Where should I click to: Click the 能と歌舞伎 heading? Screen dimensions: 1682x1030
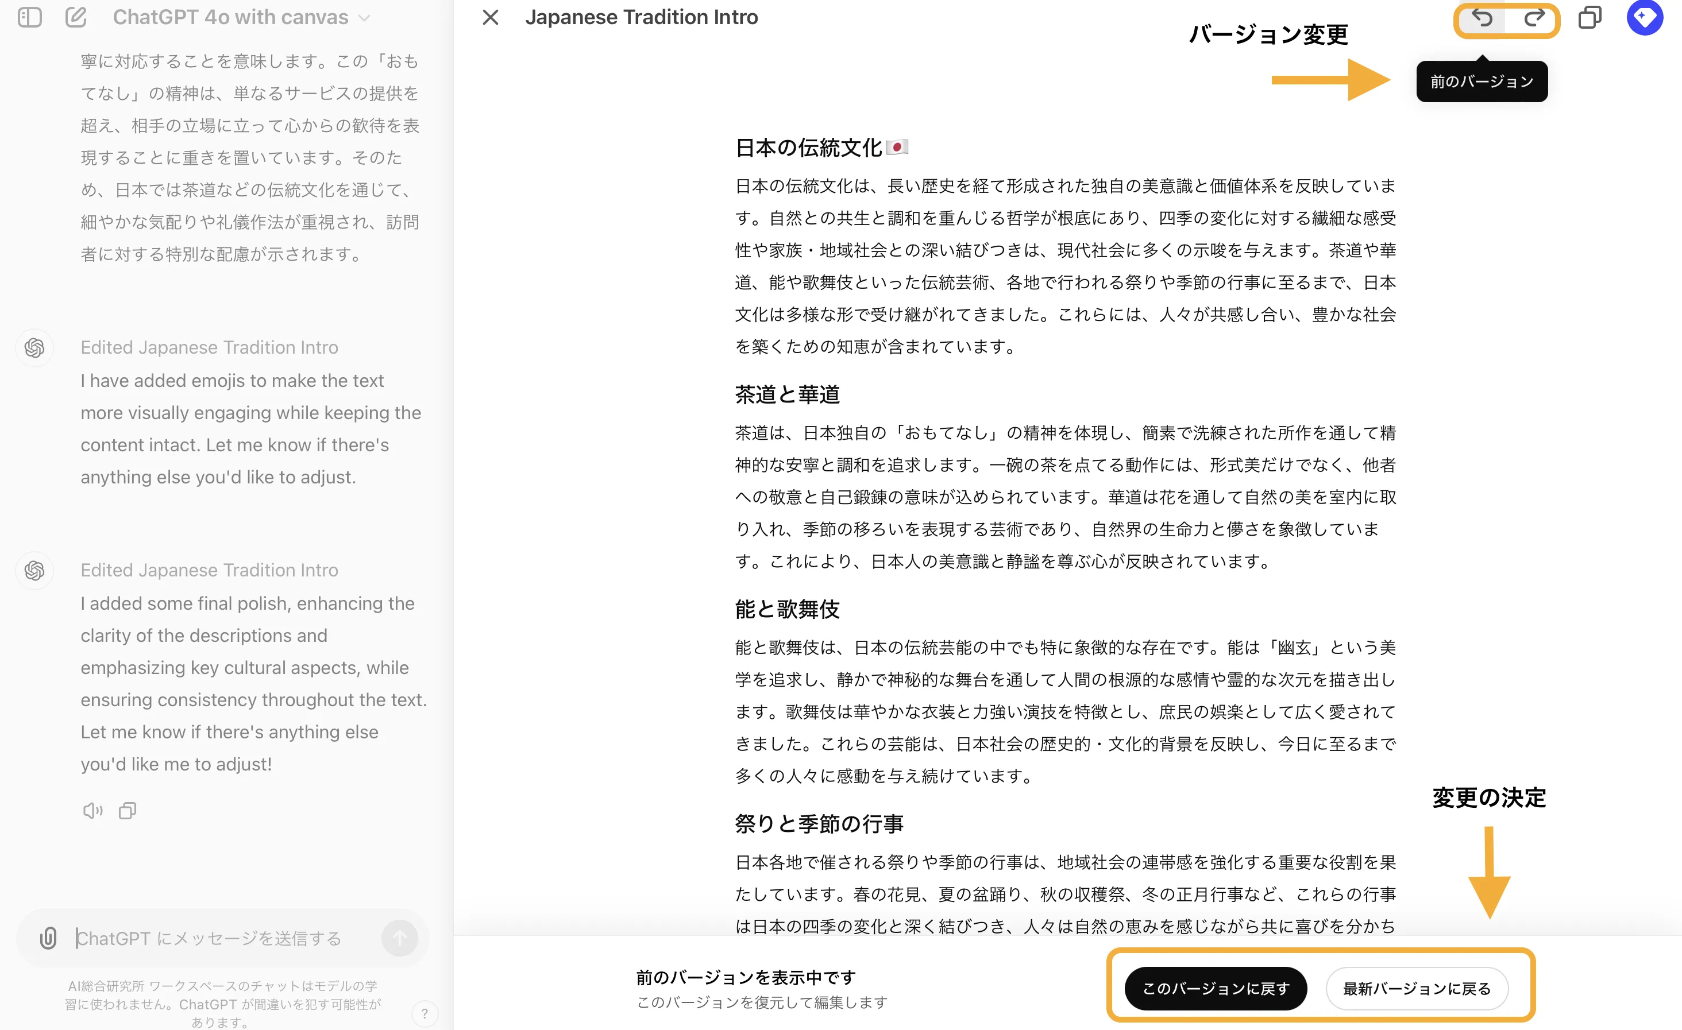tap(787, 609)
